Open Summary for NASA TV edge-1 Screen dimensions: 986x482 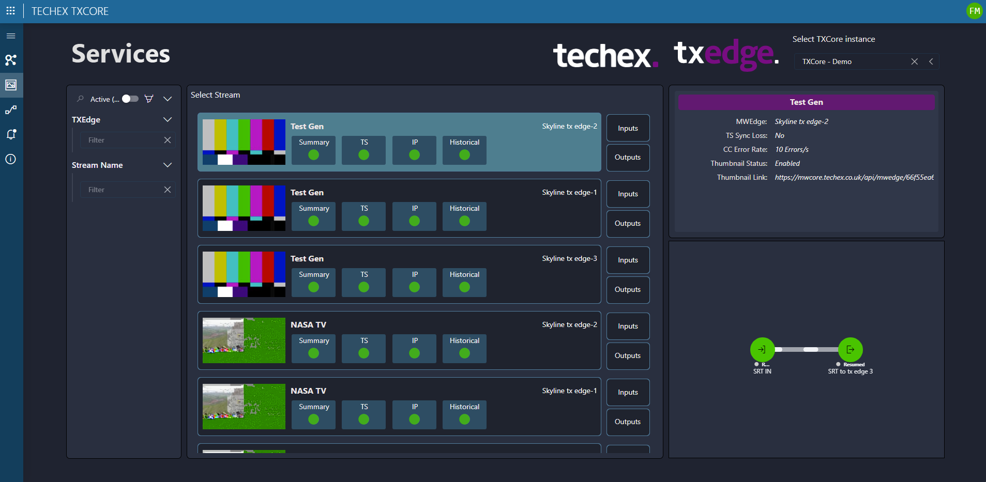[313, 414]
